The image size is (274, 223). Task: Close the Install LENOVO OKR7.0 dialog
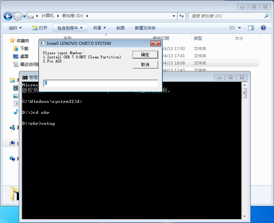coord(155,44)
